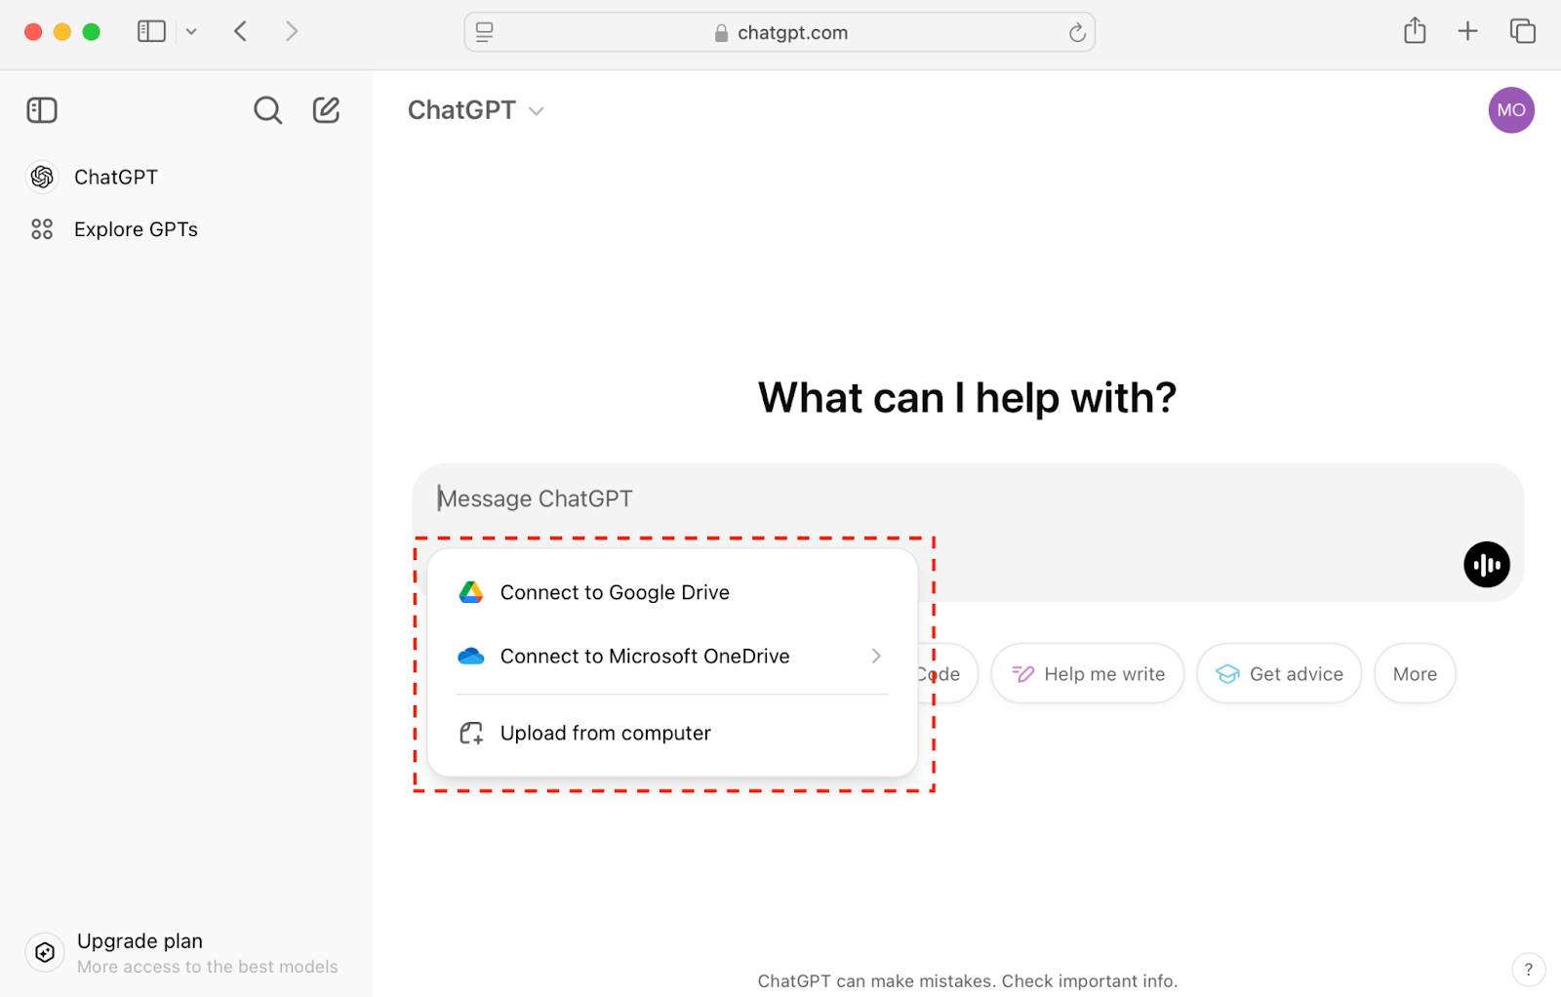Click the OneDrive cloud icon
The width and height of the screenshot is (1561, 997).
[471, 657]
